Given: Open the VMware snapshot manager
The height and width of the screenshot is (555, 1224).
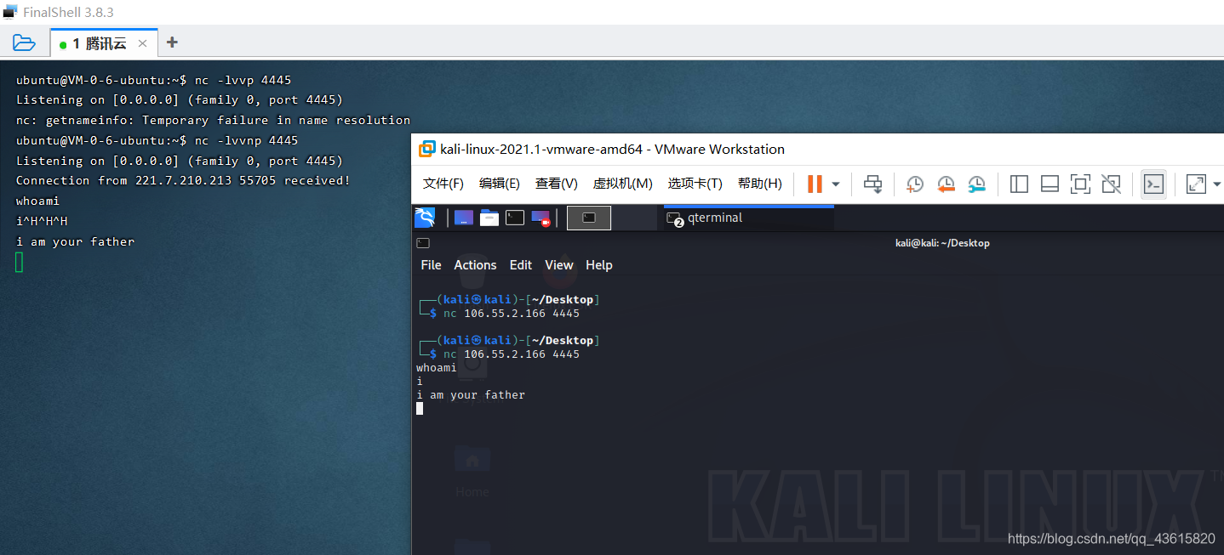Looking at the screenshot, I should click(977, 184).
